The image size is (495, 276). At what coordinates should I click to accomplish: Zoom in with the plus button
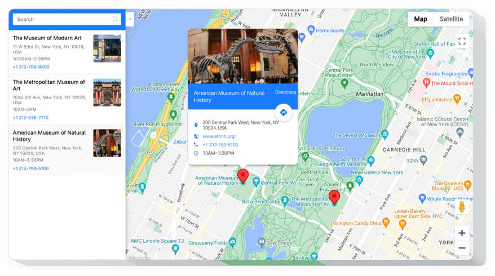tap(462, 233)
